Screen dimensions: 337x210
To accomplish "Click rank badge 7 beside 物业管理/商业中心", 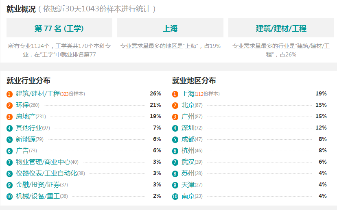I will tap(9, 162).
